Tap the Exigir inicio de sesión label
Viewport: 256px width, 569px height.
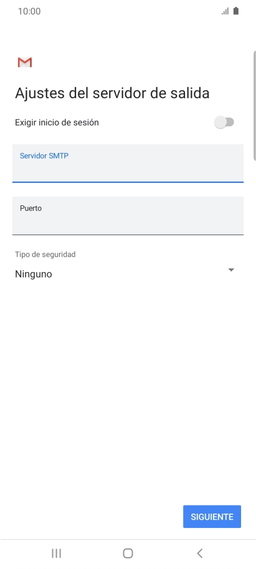tap(57, 123)
